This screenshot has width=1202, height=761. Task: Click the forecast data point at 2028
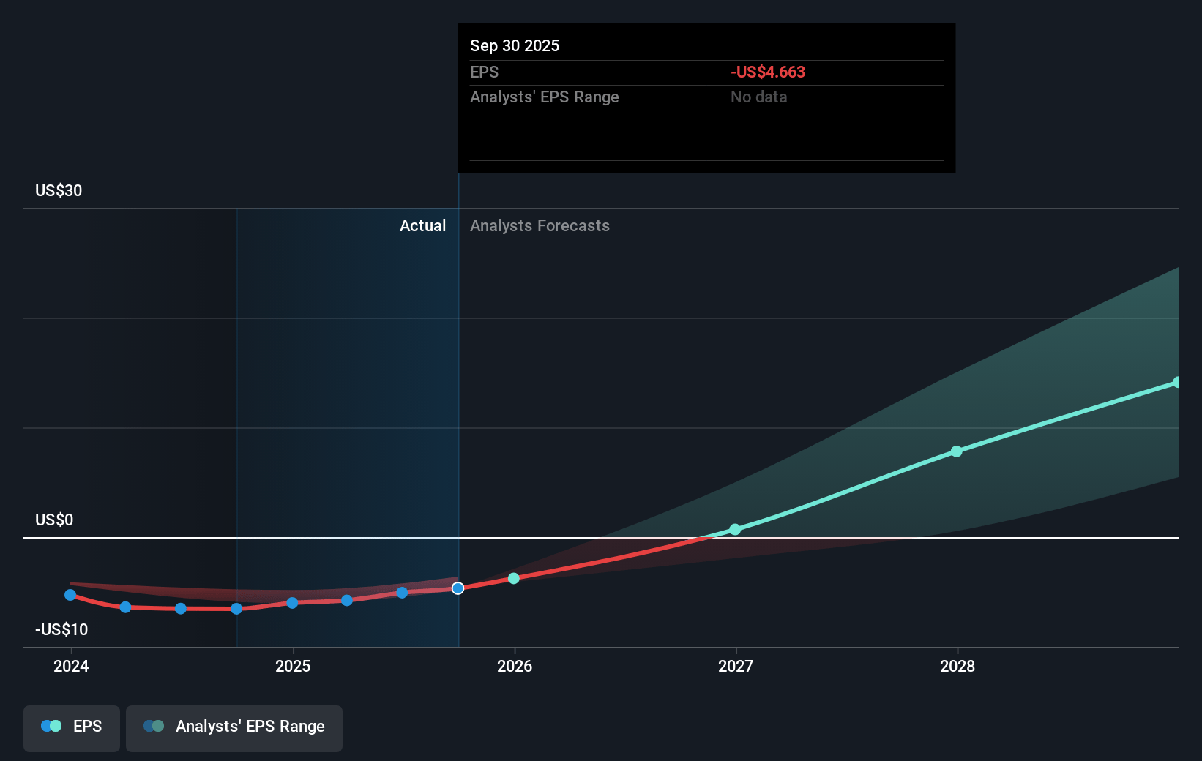coord(956,451)
